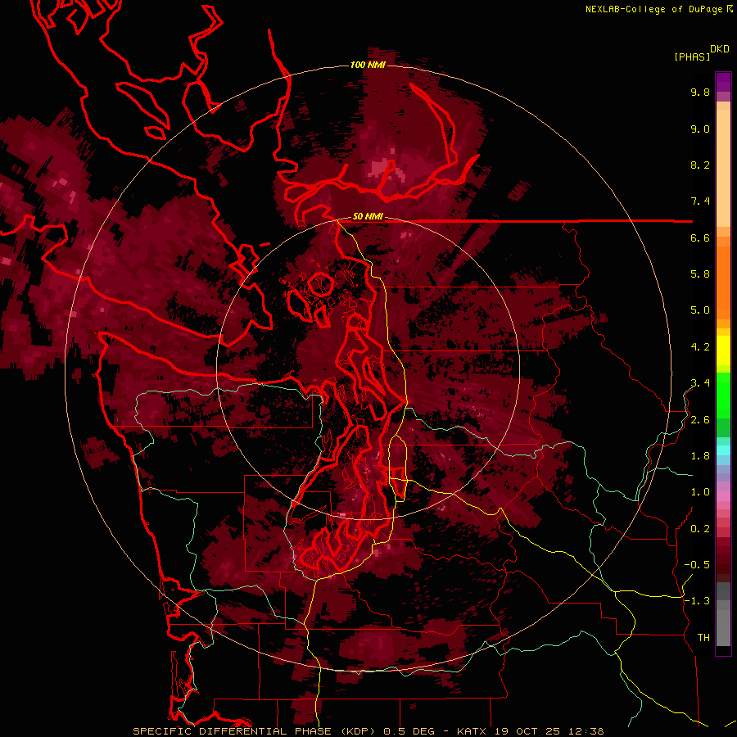Click the 7.4 value on the color scale
Image resolution: width=737 pixels, height=737 pixels.
(700, 201)
